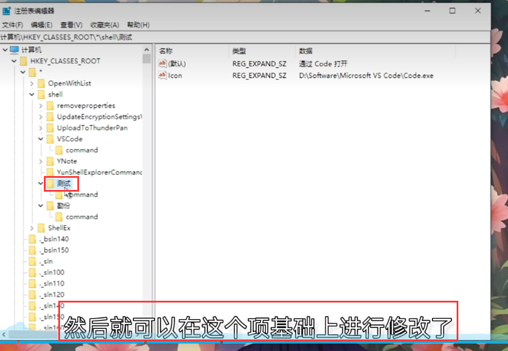Screen dimensions: 508x351
Task: Expand the removeproperties key
Action: [40, 106]
